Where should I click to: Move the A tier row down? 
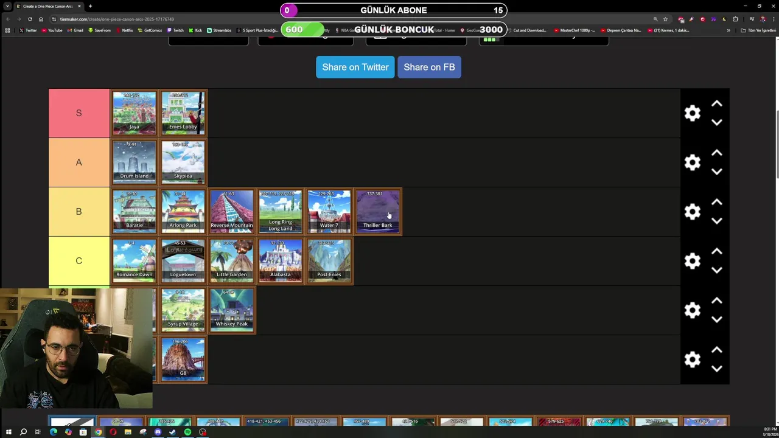pos(717,172)
